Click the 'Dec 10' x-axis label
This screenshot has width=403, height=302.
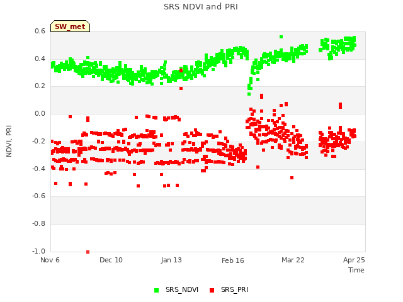point(111,260)
